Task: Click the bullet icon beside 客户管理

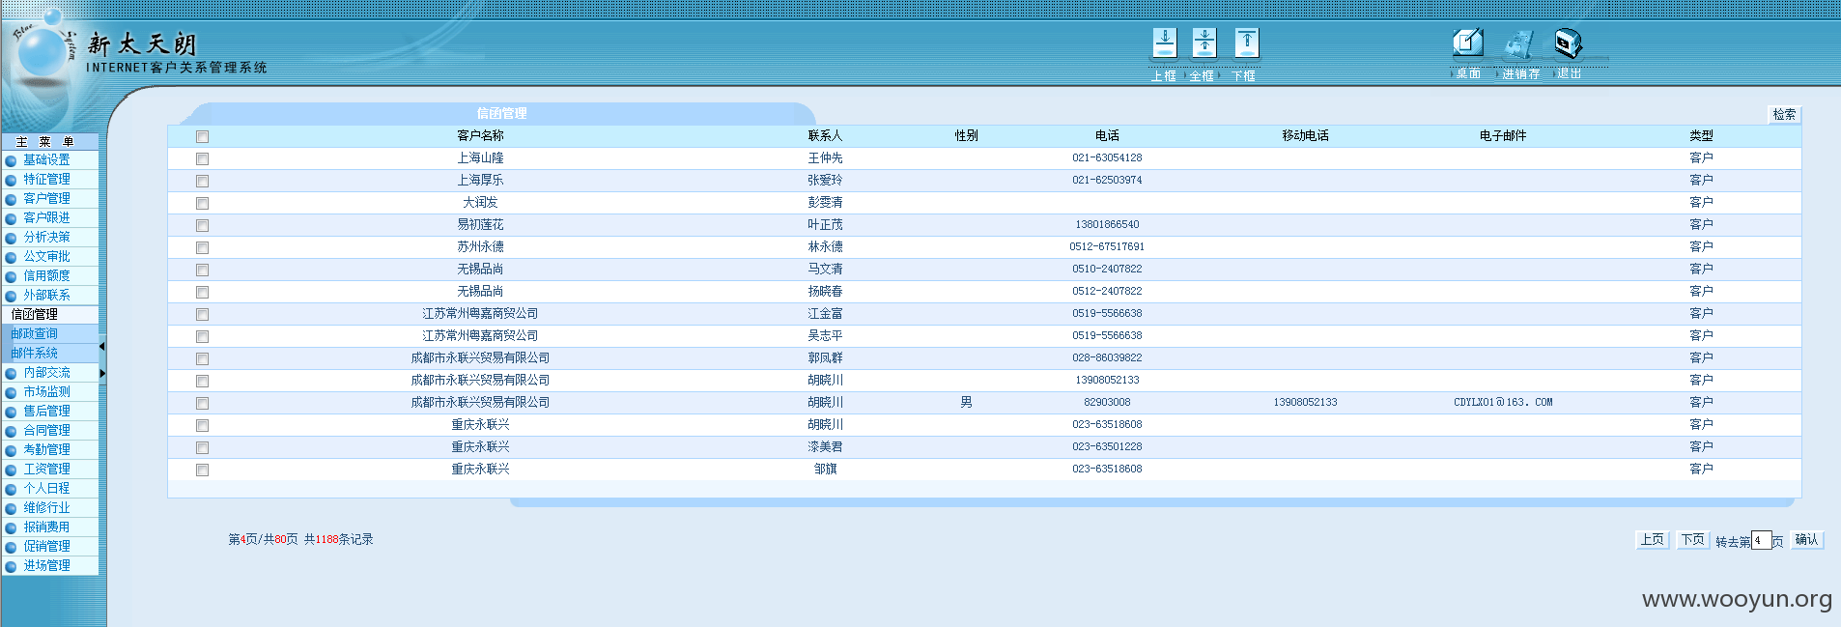Action: click(12, 199)
